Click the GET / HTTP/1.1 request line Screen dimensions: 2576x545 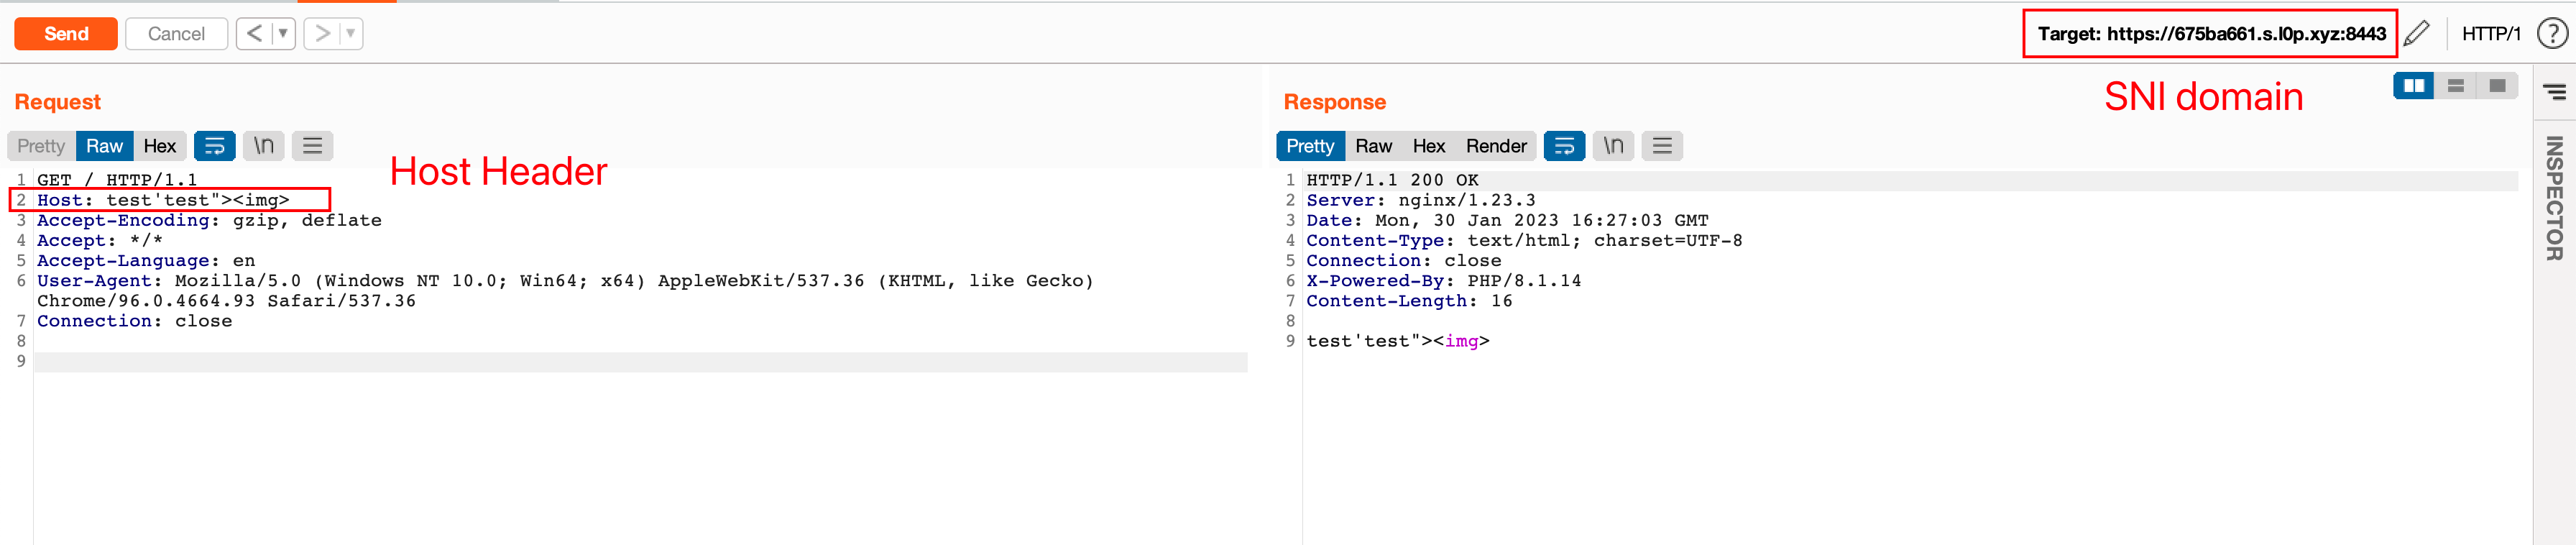pos(117,180)
